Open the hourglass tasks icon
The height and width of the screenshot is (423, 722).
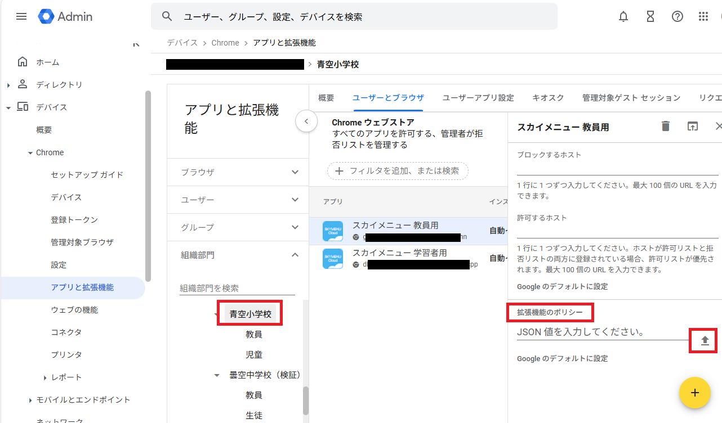click(x=650, y=16)
